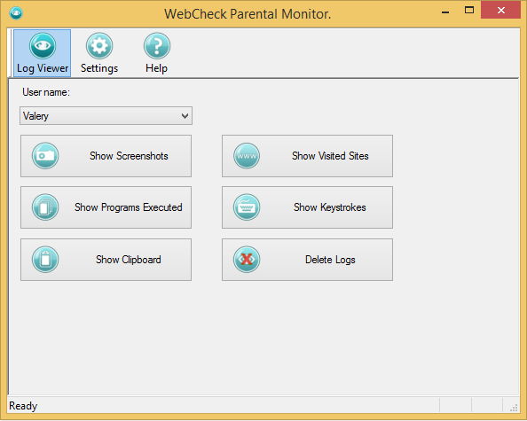The image size is (527, 421).
Task: Click the stacked pages programs icon
Action: pyautogui.click(x=45, y=207)
